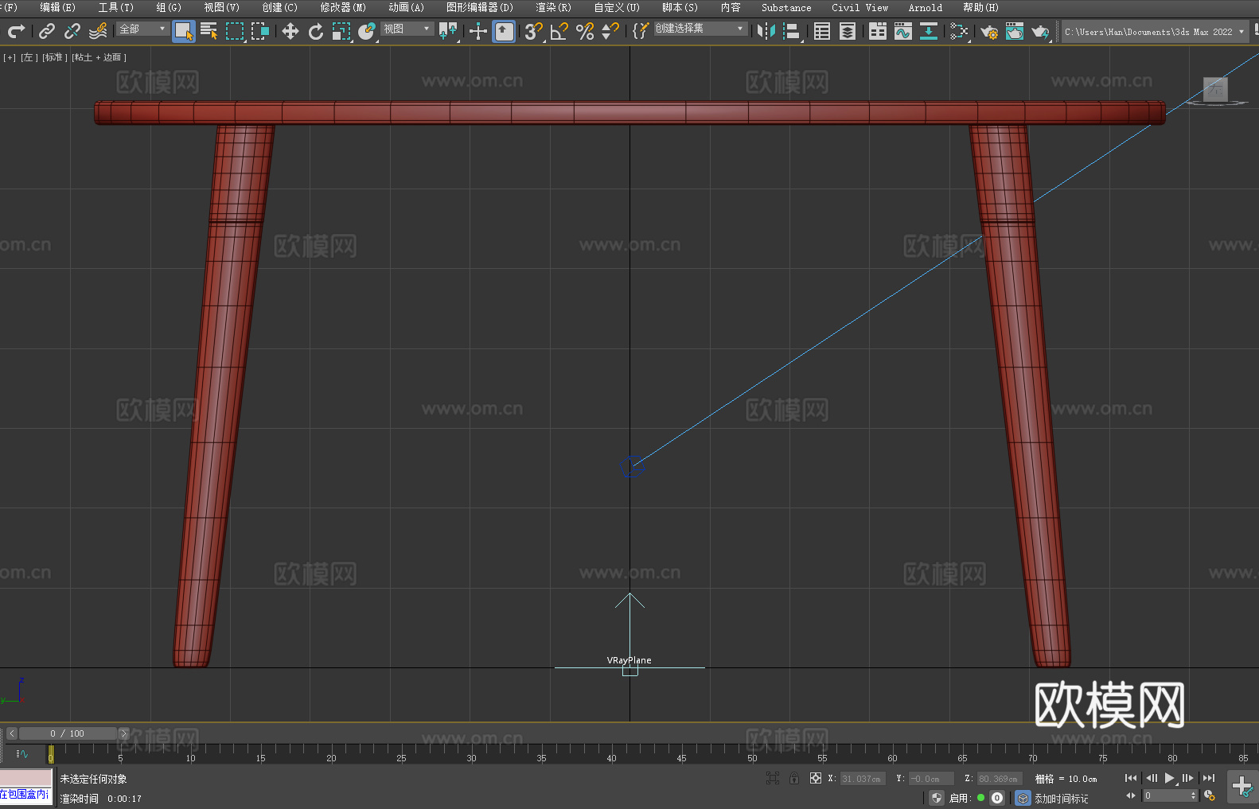
Task: Open the 渲染(R) menu
Action: coord(553,7)
